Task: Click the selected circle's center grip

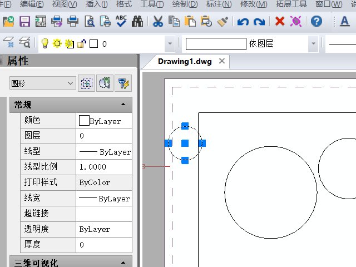Action: [x=185, y=144]
